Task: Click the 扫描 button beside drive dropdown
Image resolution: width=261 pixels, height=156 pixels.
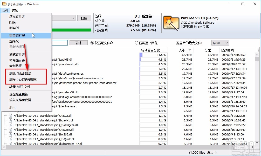Action: pos(84,18)
